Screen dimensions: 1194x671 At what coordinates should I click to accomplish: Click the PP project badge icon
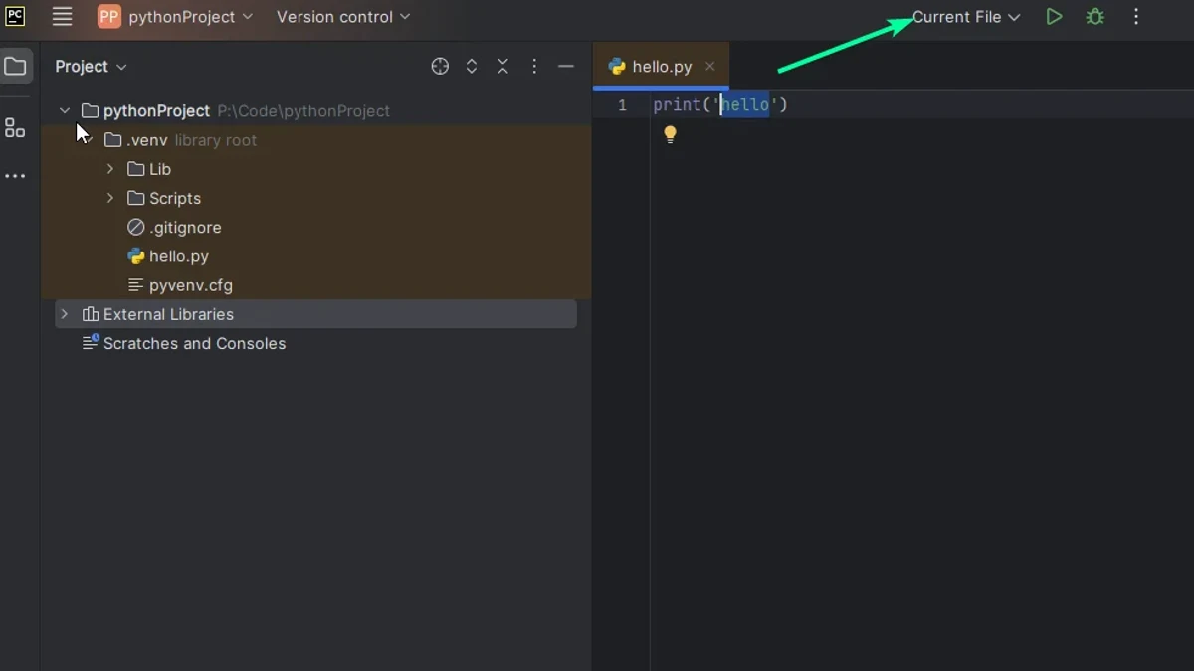pyautogui.click(x=108, y=17)
